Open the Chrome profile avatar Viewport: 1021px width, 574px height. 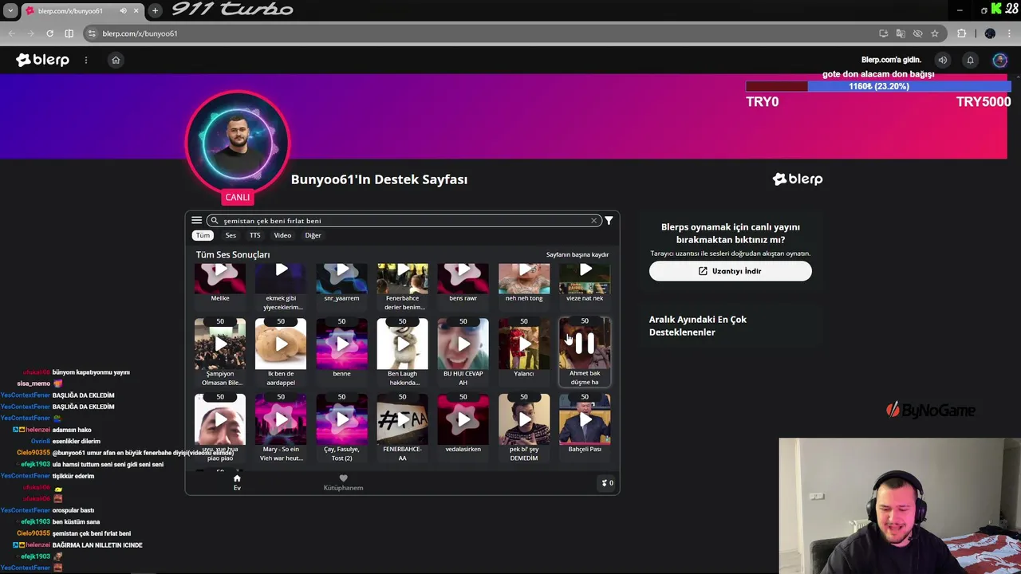pyautogui.click(x=990, y=33)
